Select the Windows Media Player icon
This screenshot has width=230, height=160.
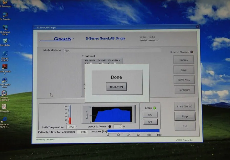5,96
